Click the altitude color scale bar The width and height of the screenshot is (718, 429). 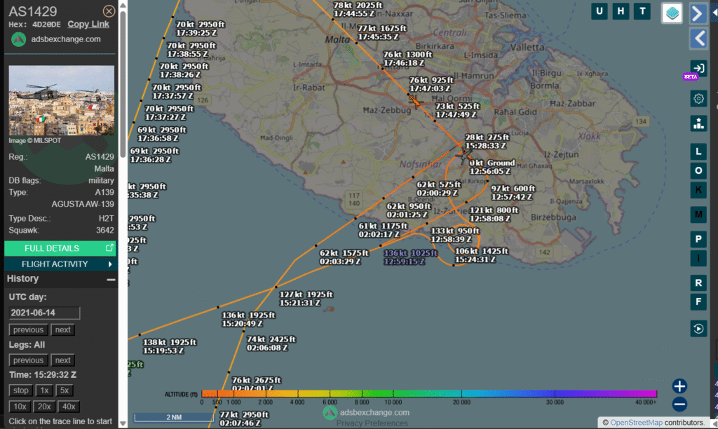428,394
